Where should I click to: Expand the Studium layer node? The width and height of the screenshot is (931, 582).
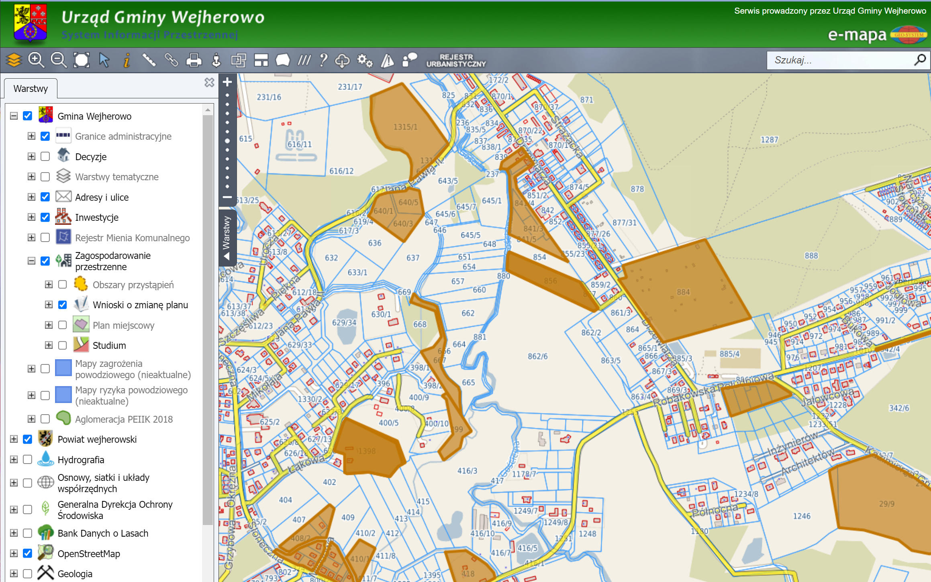[49, 345]
